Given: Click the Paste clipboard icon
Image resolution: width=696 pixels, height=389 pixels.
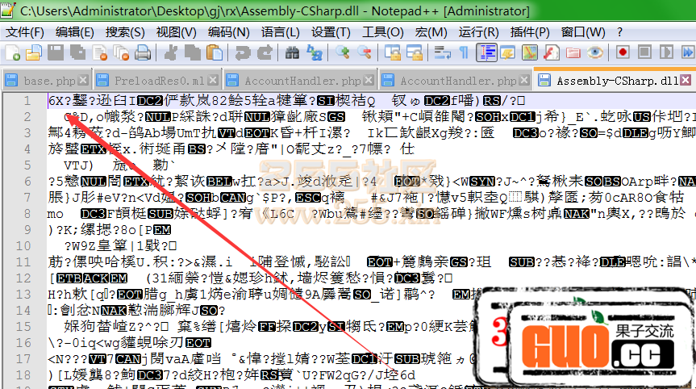Looking at the screenshot, I should pos(214,52).
